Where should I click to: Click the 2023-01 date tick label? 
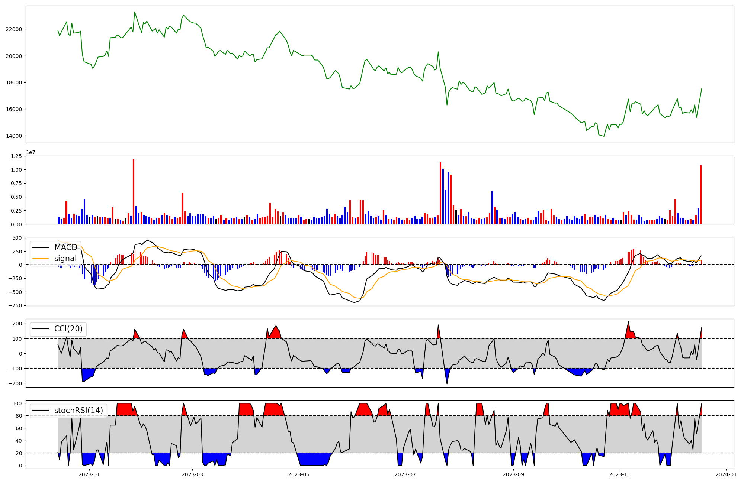point(90,474)
